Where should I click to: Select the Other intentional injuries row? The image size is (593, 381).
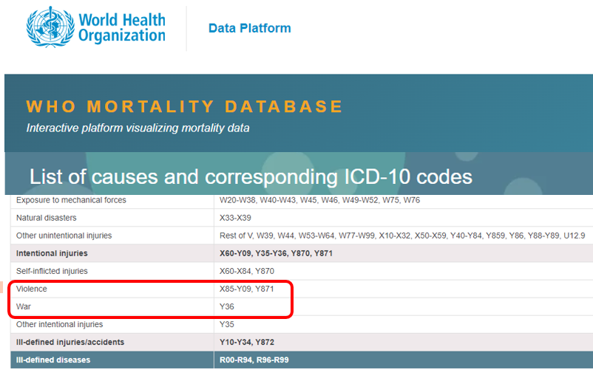(x=60, y=324)
